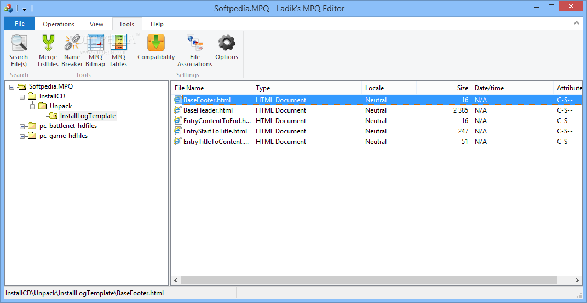Viewport: 587px width, 303px height.
Task: Collapse the Unpack tree node
Action: pyautogui.click(x=32, y=107)
